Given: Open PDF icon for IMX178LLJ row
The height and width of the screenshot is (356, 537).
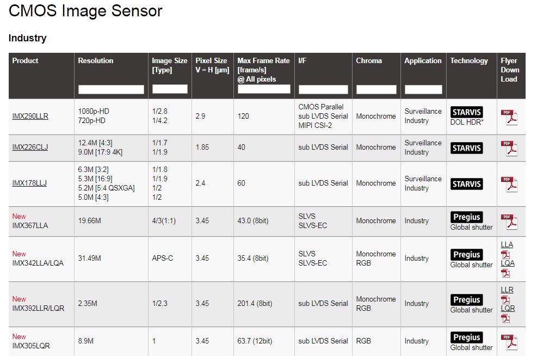Looking at the screenshot, I should tap(509, 184).
